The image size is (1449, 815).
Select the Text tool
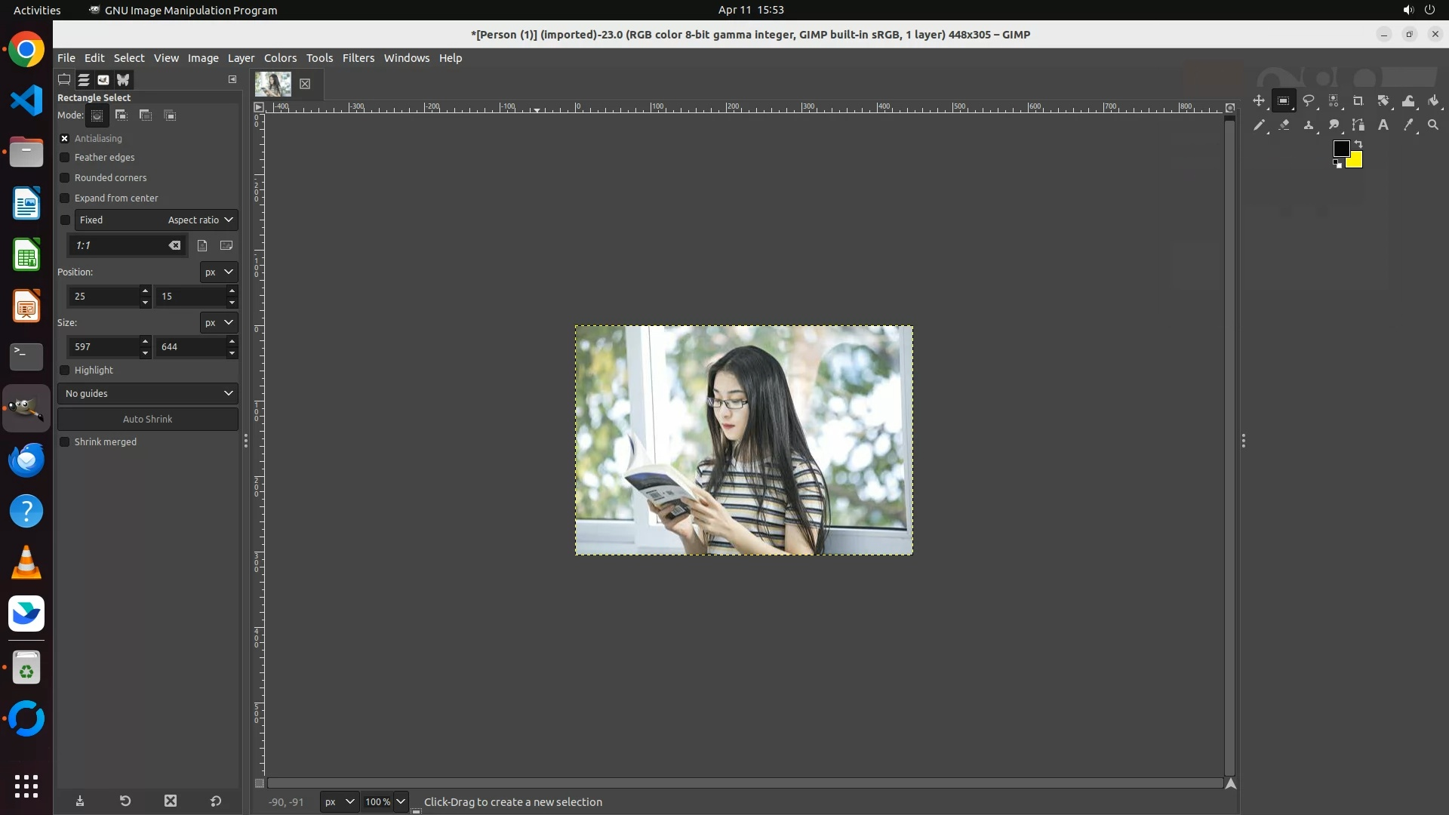[1383, 125]
